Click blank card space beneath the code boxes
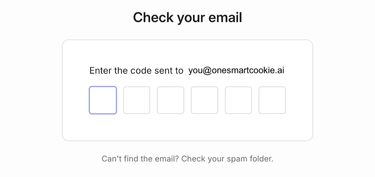 click(187, 128)
